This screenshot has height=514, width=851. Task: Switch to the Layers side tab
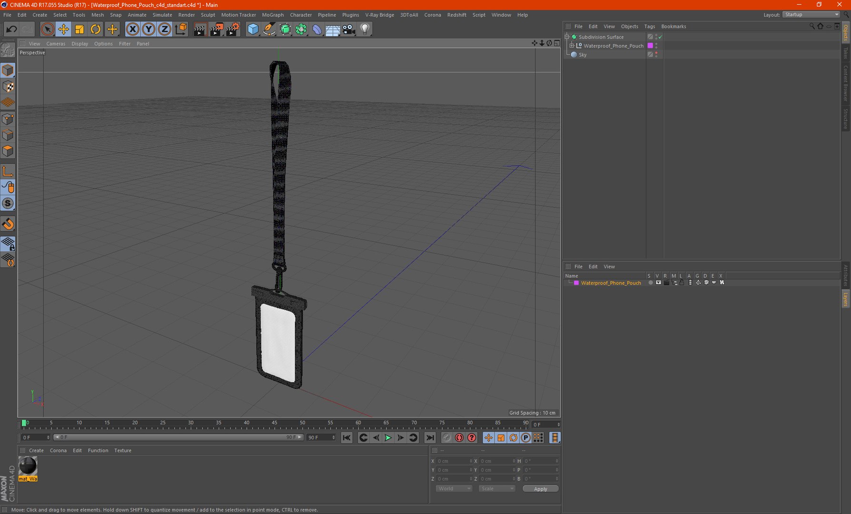click(x=846, y=299)
